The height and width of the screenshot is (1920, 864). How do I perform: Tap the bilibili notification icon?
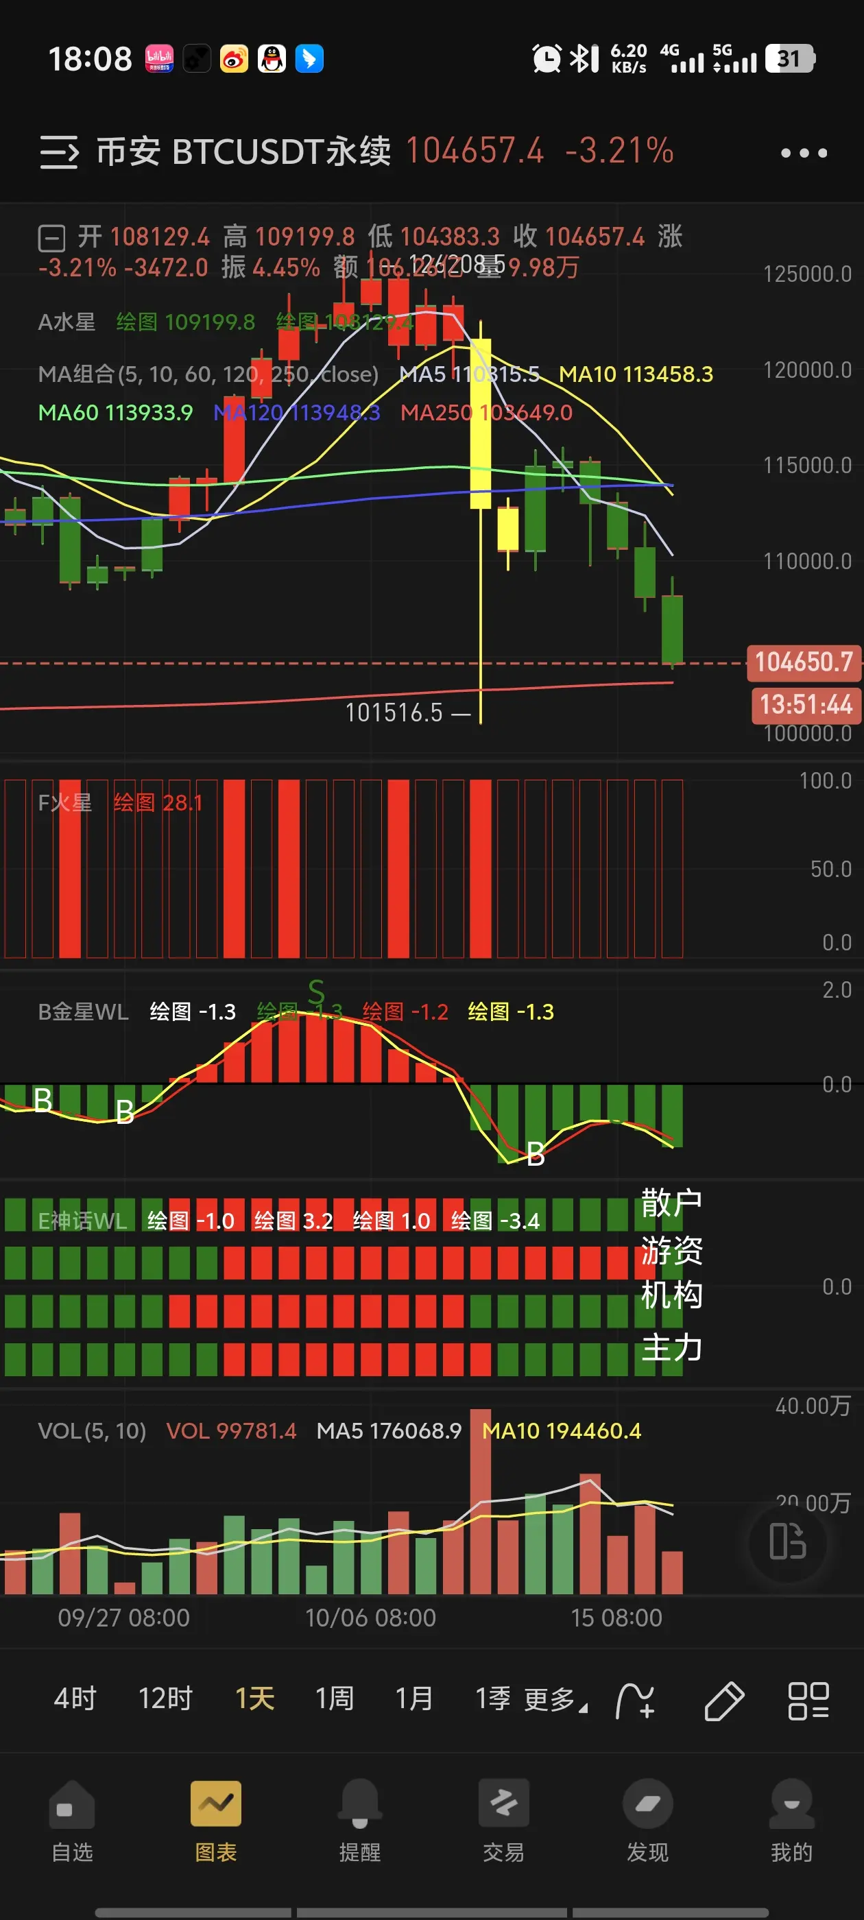[x=160, y=58]
